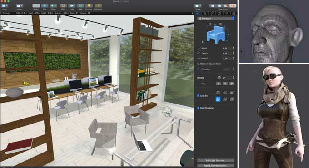Open the View toolbar dropdown
309x168 pixels.
(x=5, y=6)
